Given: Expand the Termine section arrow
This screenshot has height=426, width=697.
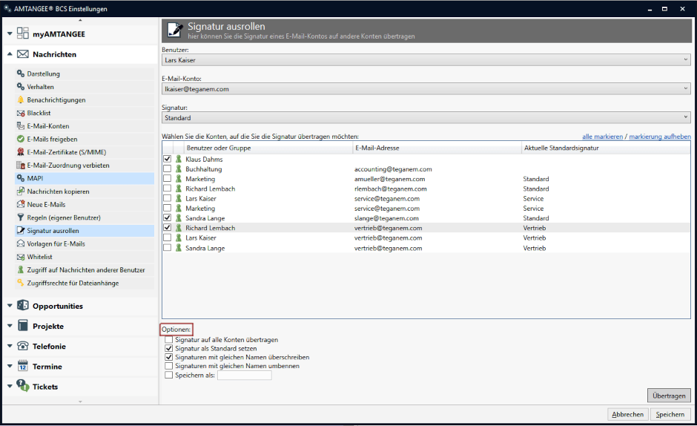Looking at the screenshot, I should (x=10, y=367).
